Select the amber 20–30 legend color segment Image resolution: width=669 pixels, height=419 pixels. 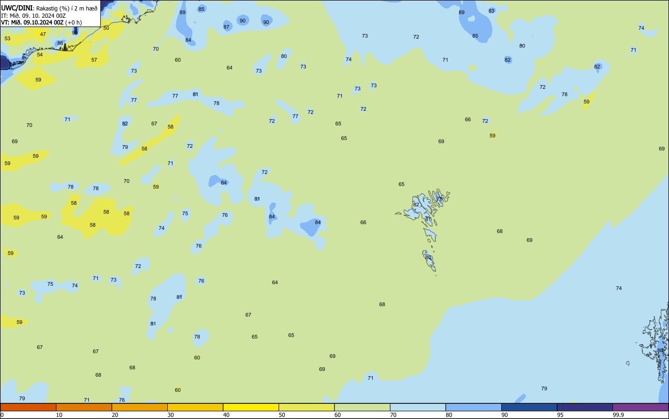tap(140, 407)
